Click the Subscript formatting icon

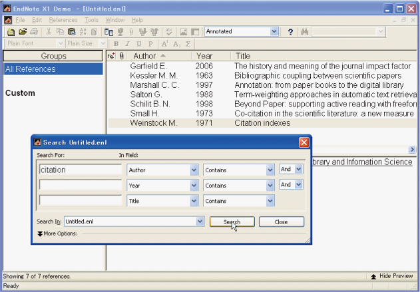[177, 44]
